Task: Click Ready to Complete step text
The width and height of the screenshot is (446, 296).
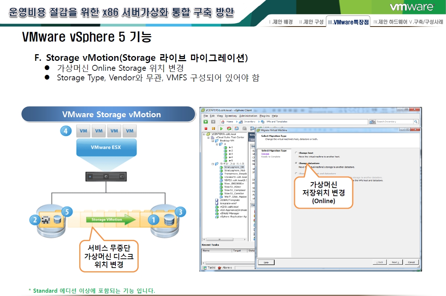Action: [x=271, y=157]
